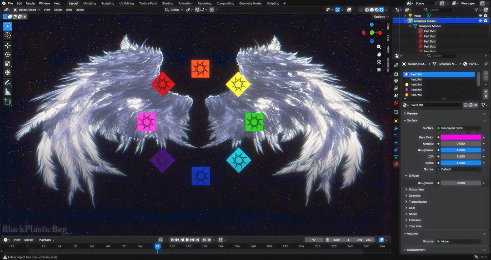
Task: Hide the Seraphex Model object in viewport
Action: tap(480, 21)
